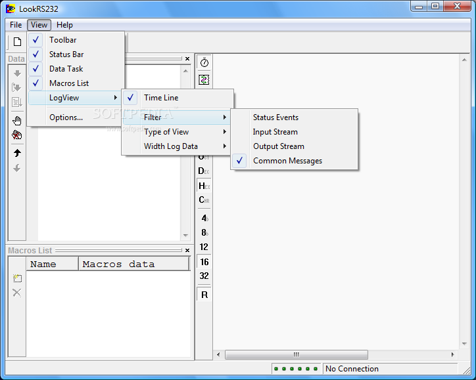Toggle the Status Bar menu option
The image size is (476, 380).
coord(76,54)
